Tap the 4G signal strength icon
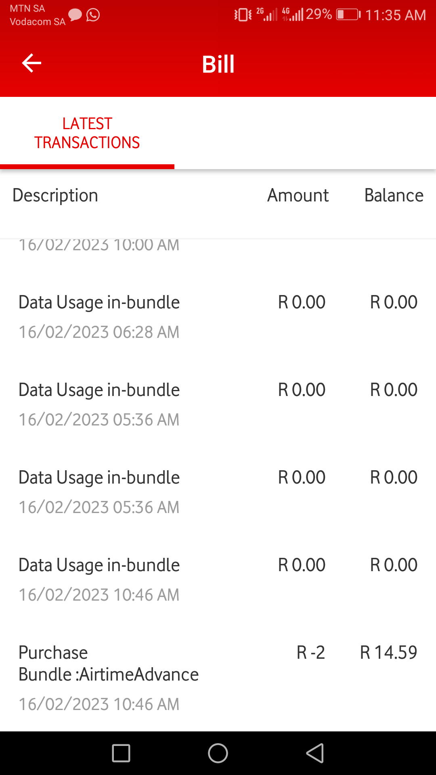 [293, 15]
